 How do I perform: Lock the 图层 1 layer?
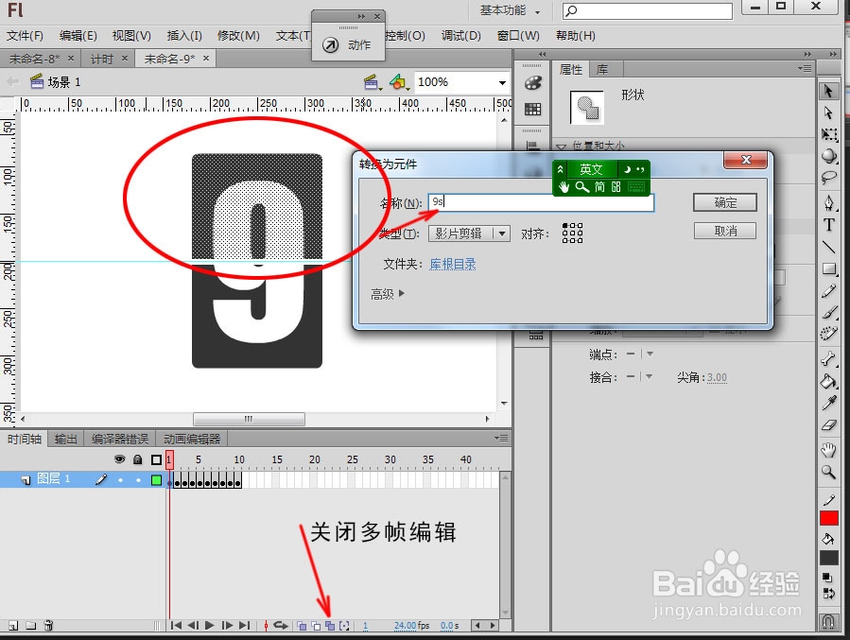point(138,479)
